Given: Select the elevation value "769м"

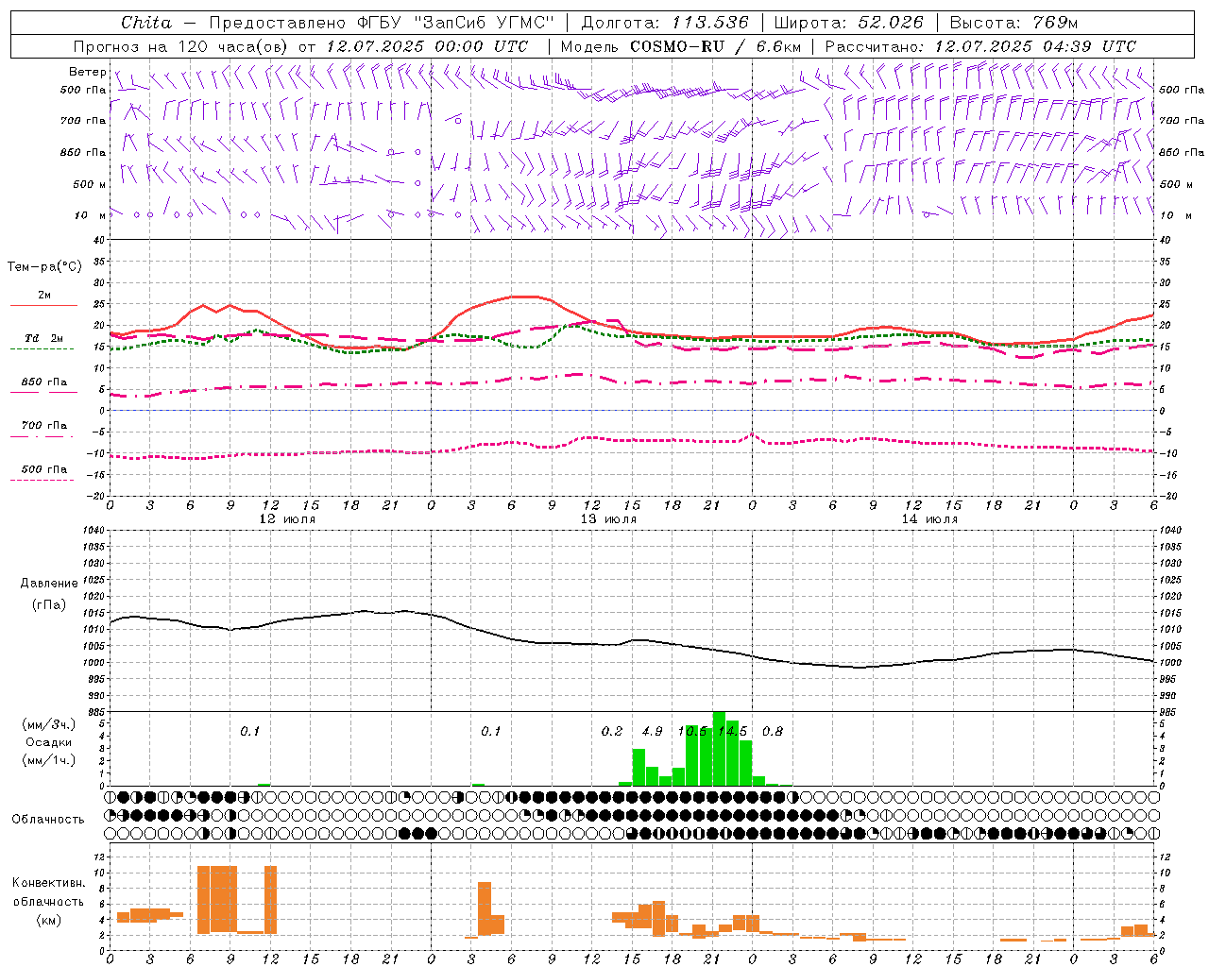Looking at the screenshot, I should pyautogui.click(x=1055, y=23).
